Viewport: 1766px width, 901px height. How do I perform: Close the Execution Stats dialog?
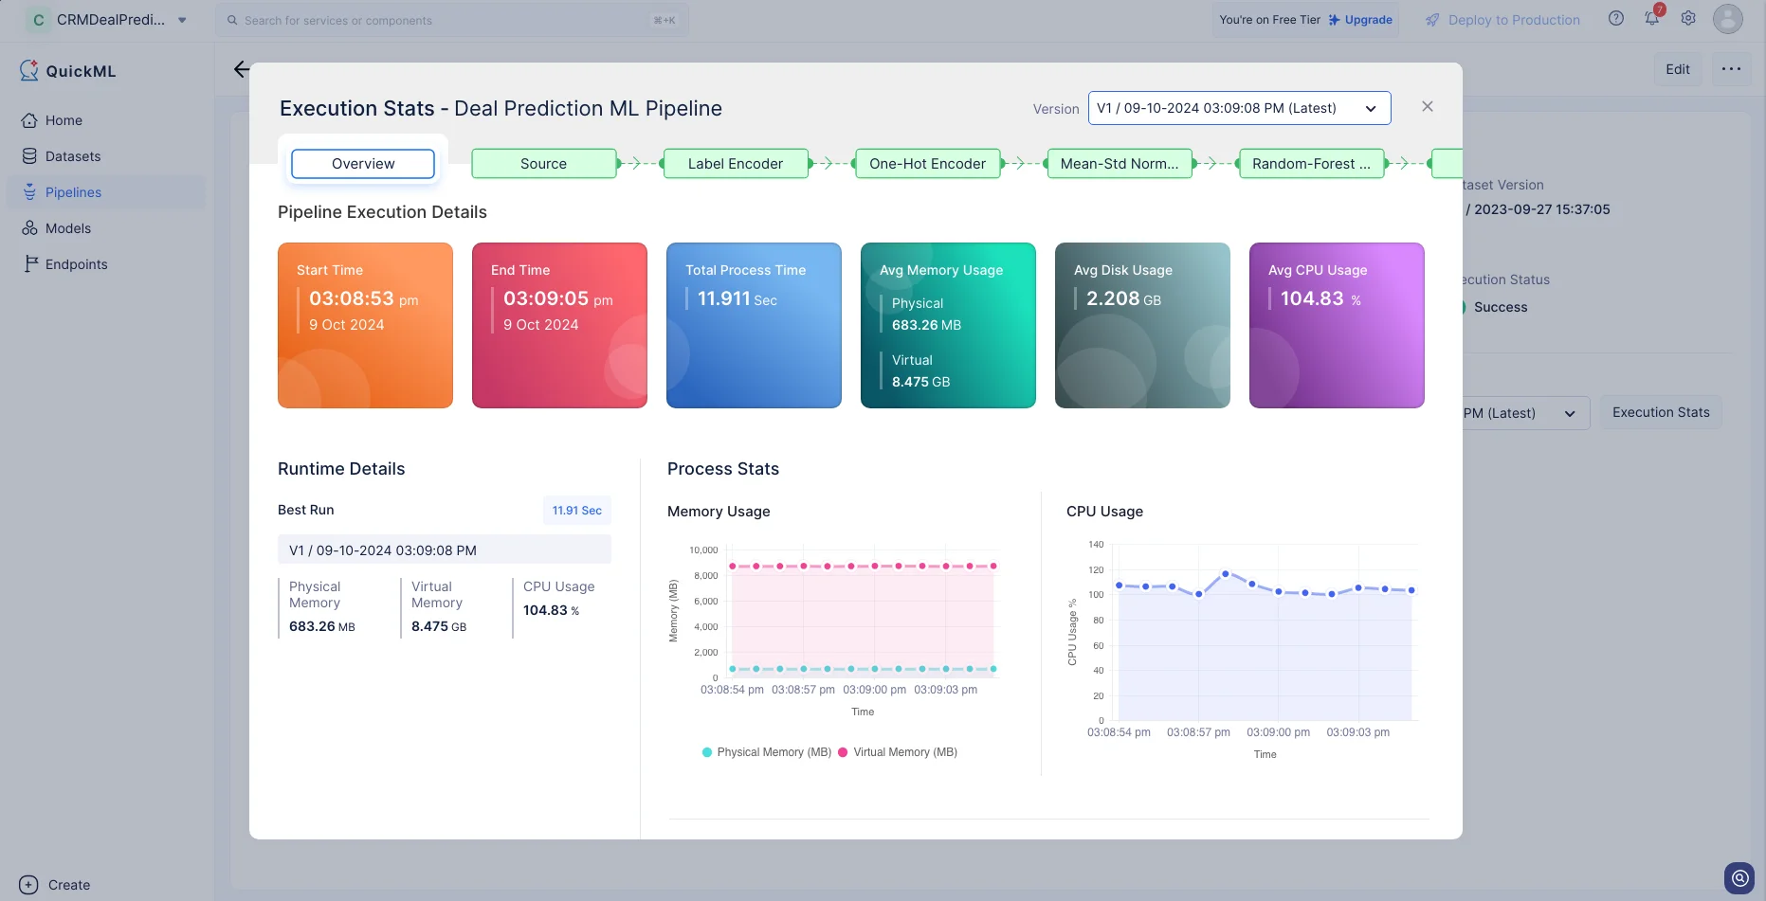(1428, 107)
